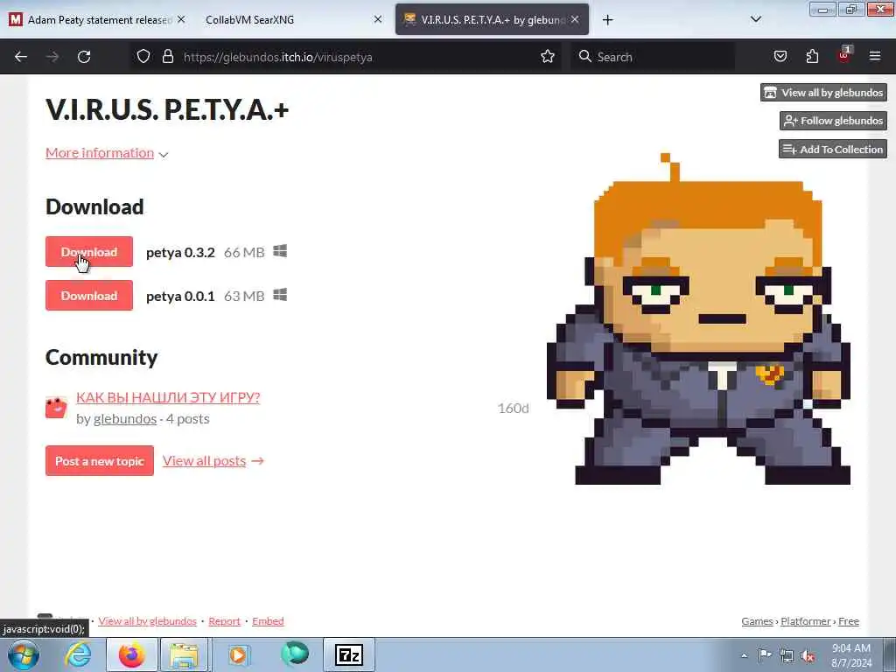Follow glebundos

click(x=833, y=121)
